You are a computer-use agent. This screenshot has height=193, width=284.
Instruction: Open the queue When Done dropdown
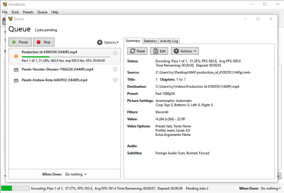pos(76,174)
